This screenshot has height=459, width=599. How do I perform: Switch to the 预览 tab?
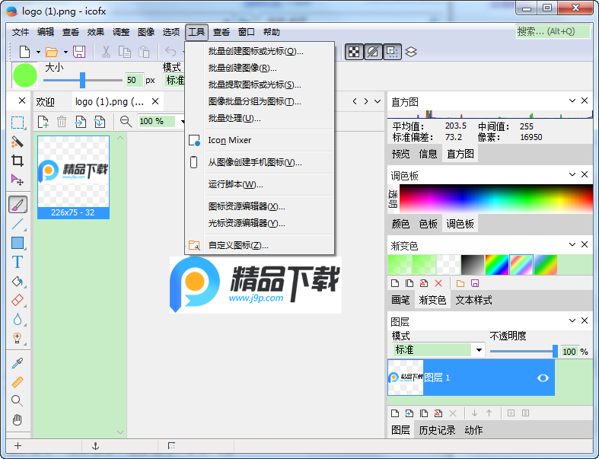(x=400, y=154)
